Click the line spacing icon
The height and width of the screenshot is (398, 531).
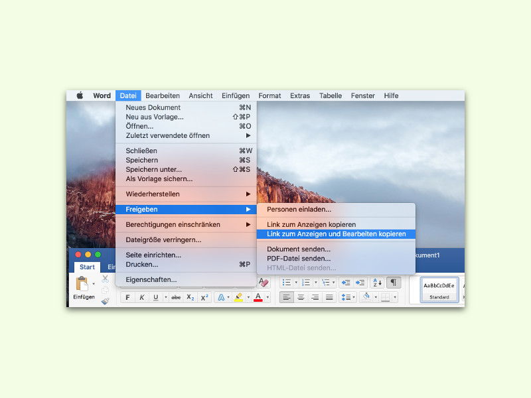[x=346, y=297]
